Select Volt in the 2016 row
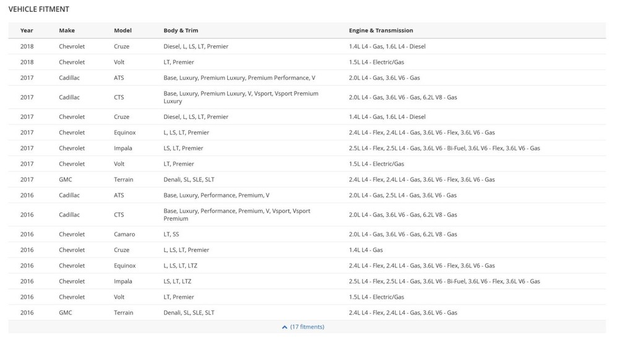This screenshot has width=619, height=341. pyautogui.click(x=119, y=297)
